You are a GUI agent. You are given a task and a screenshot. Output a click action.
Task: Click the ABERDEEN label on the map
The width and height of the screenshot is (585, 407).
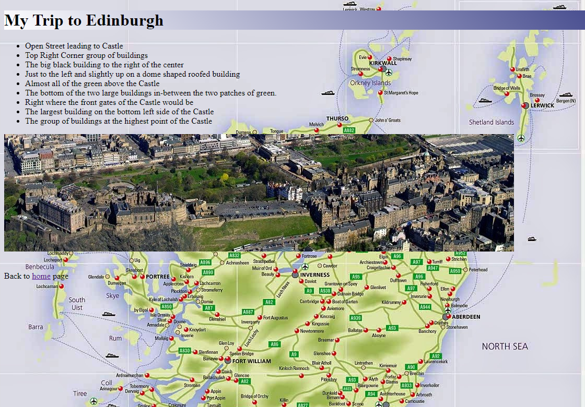click(466, 317)
